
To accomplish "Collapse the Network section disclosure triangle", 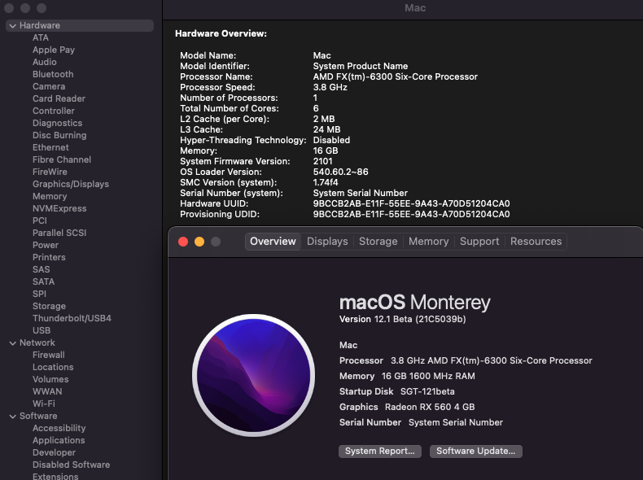I will click(x=12, y=343).
